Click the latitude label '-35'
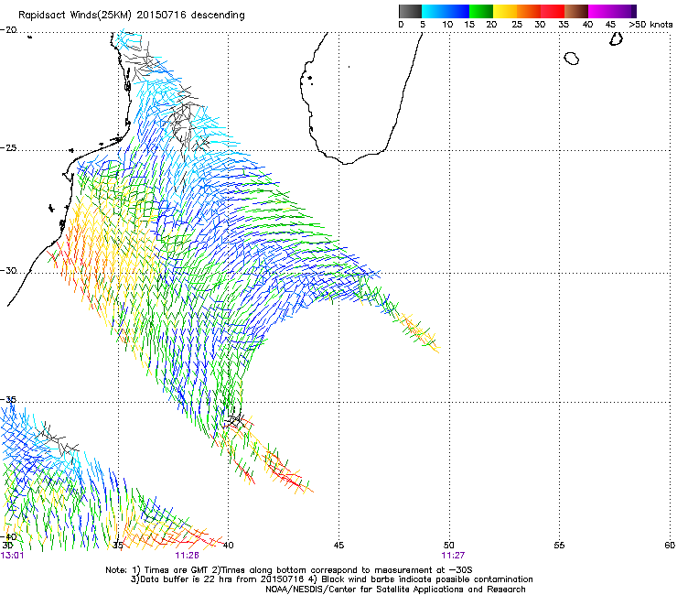This screenshot has width=677, height=595. [8, 399]
